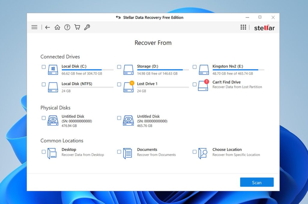Check the first Untitled Disk physical drive
Image resolution: width=308 pixels, height=204 pixels.
coord(44,119)
